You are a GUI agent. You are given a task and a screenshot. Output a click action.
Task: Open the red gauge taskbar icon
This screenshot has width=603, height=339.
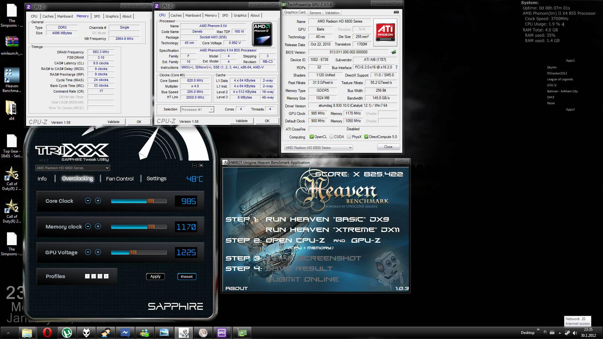[203, 332]
